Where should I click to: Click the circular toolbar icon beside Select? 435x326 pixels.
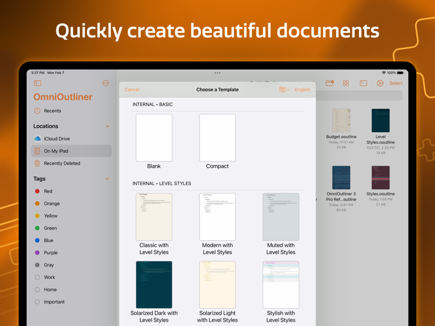click(x=380, y=83)
